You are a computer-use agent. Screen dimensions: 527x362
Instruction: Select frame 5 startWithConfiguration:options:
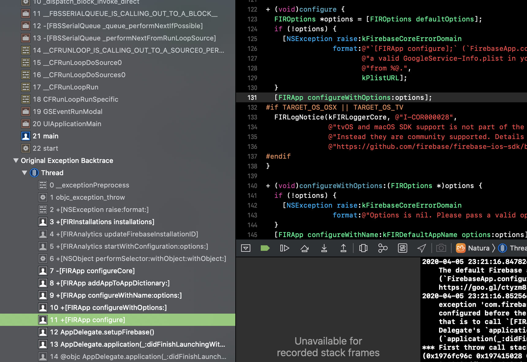(118, 246)
